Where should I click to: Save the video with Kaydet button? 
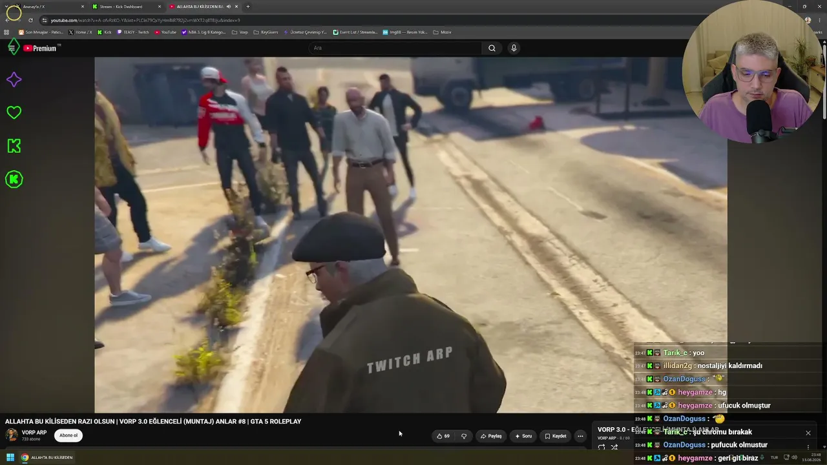556,436
